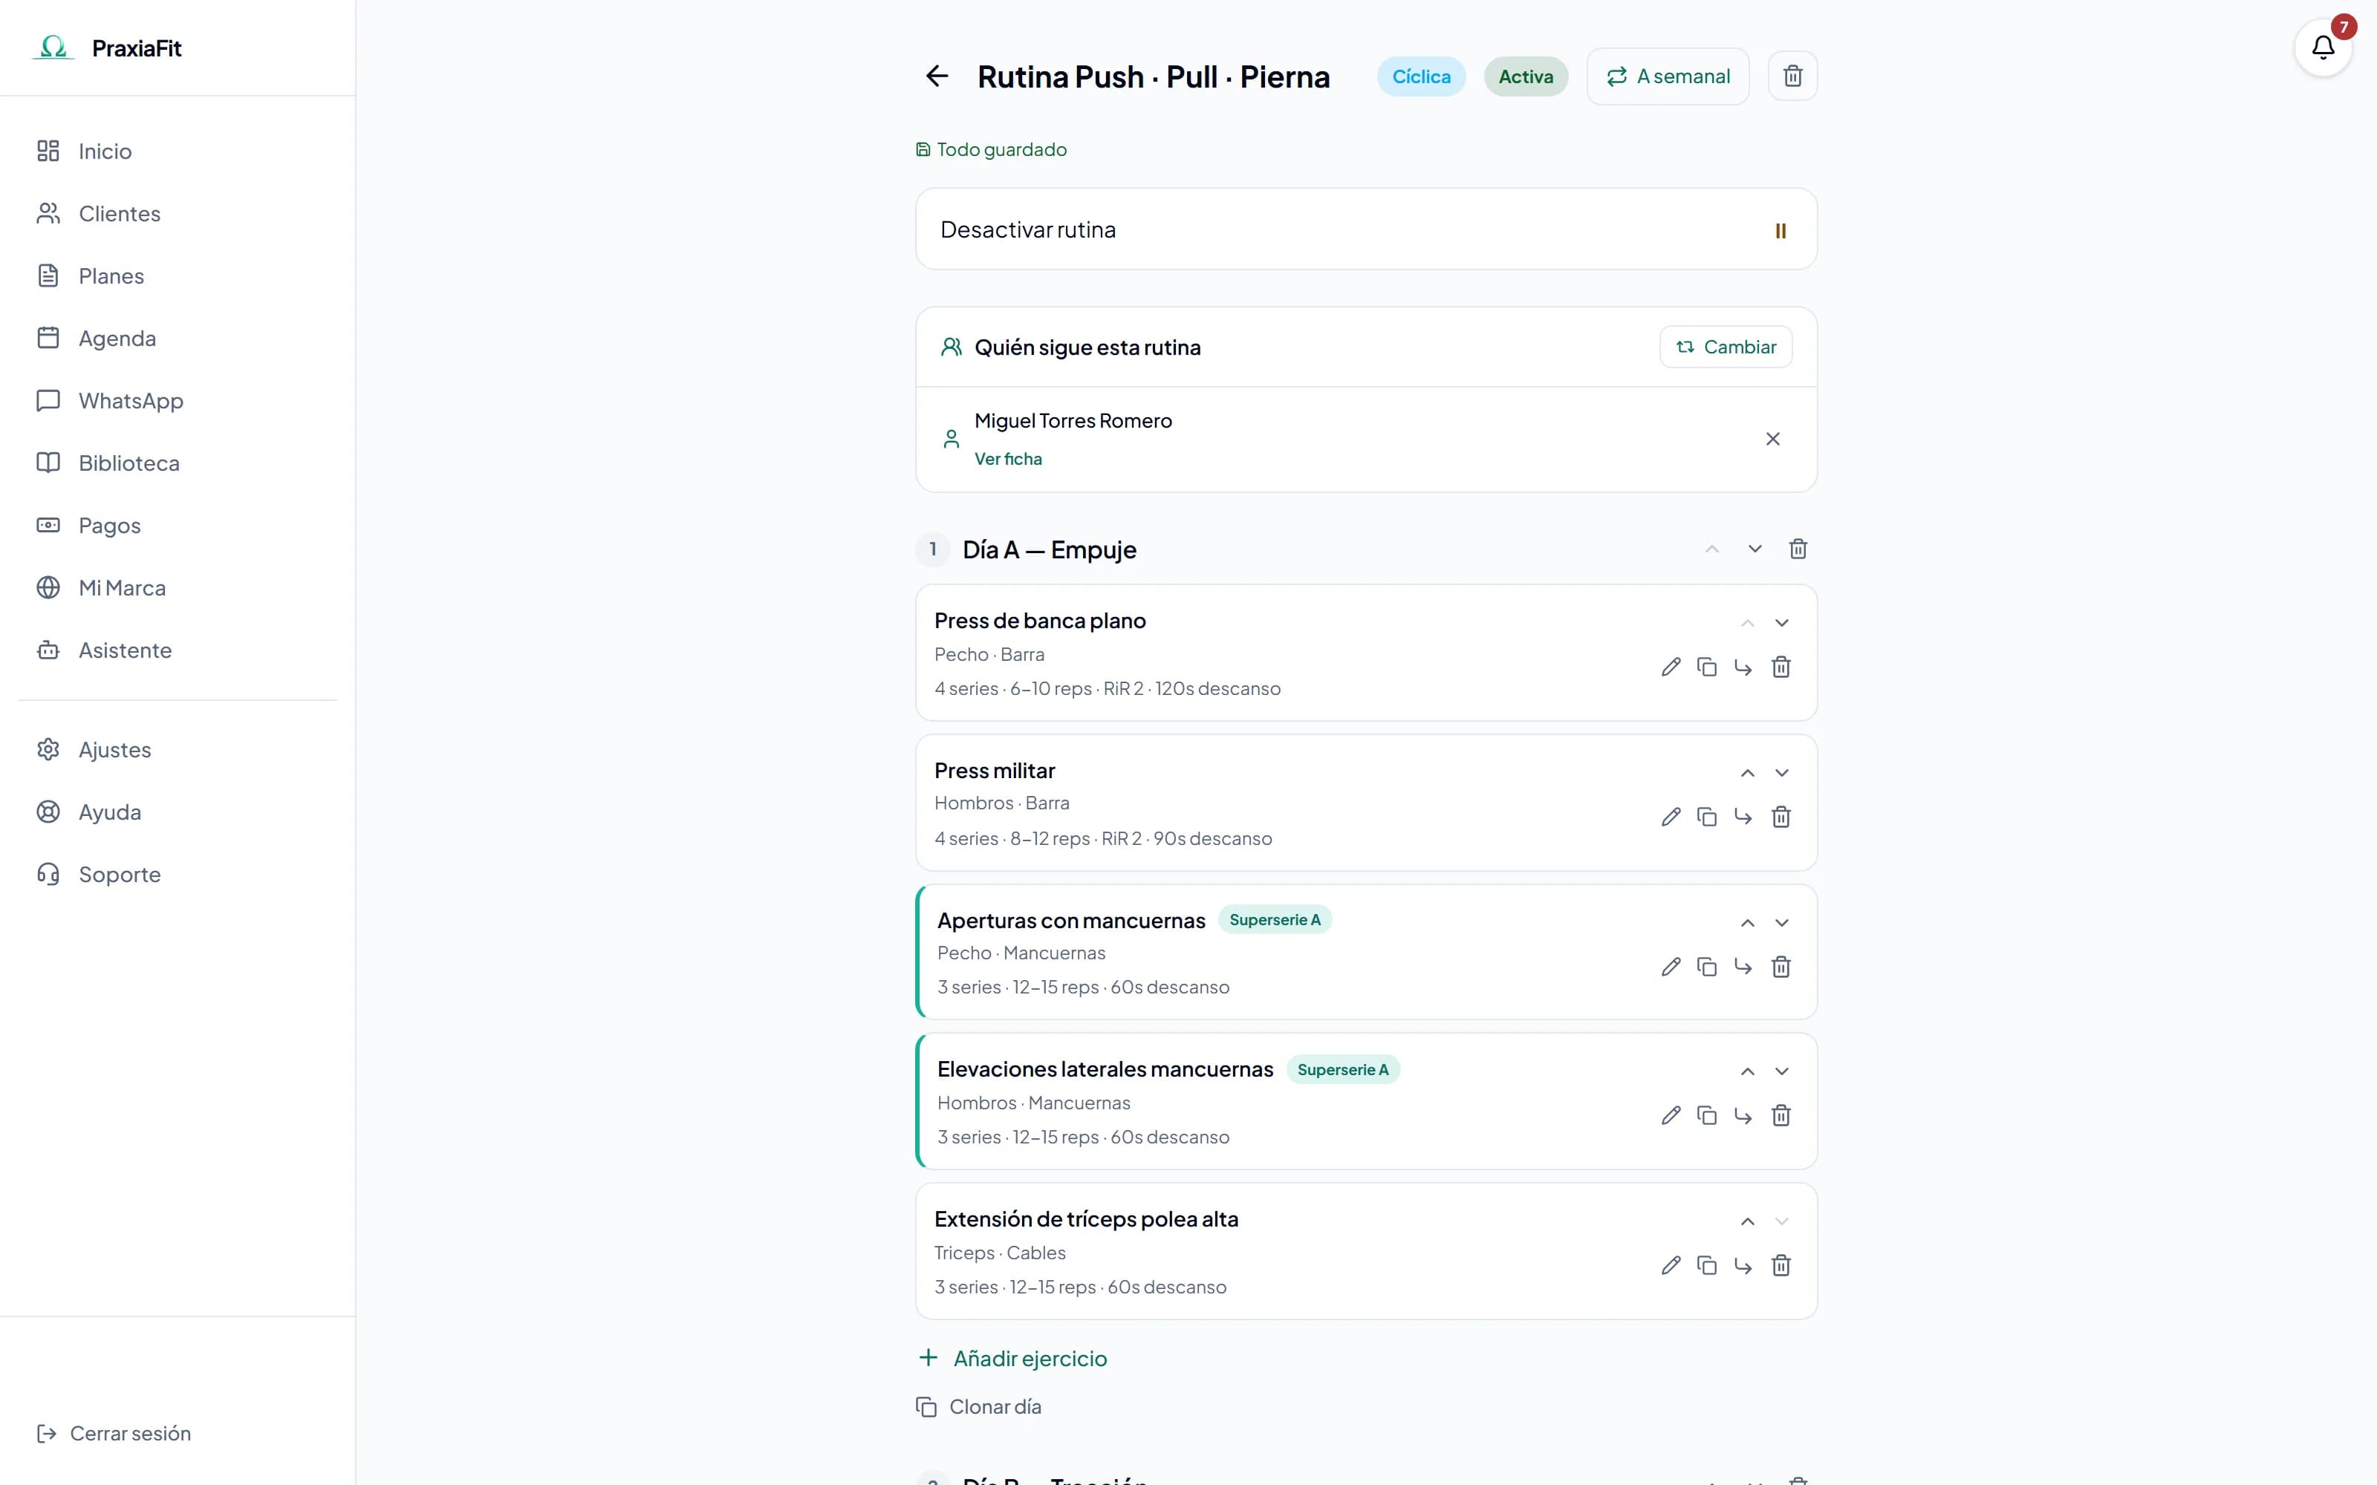Move Elevaciones laterales mancuernas up
Image resolution: width=2377 pixels, height=1485 pixels.
tap(1747, 1072)
